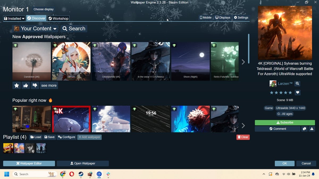Toggle the heart favorite for this wallpaper

(x=298, y=93)
